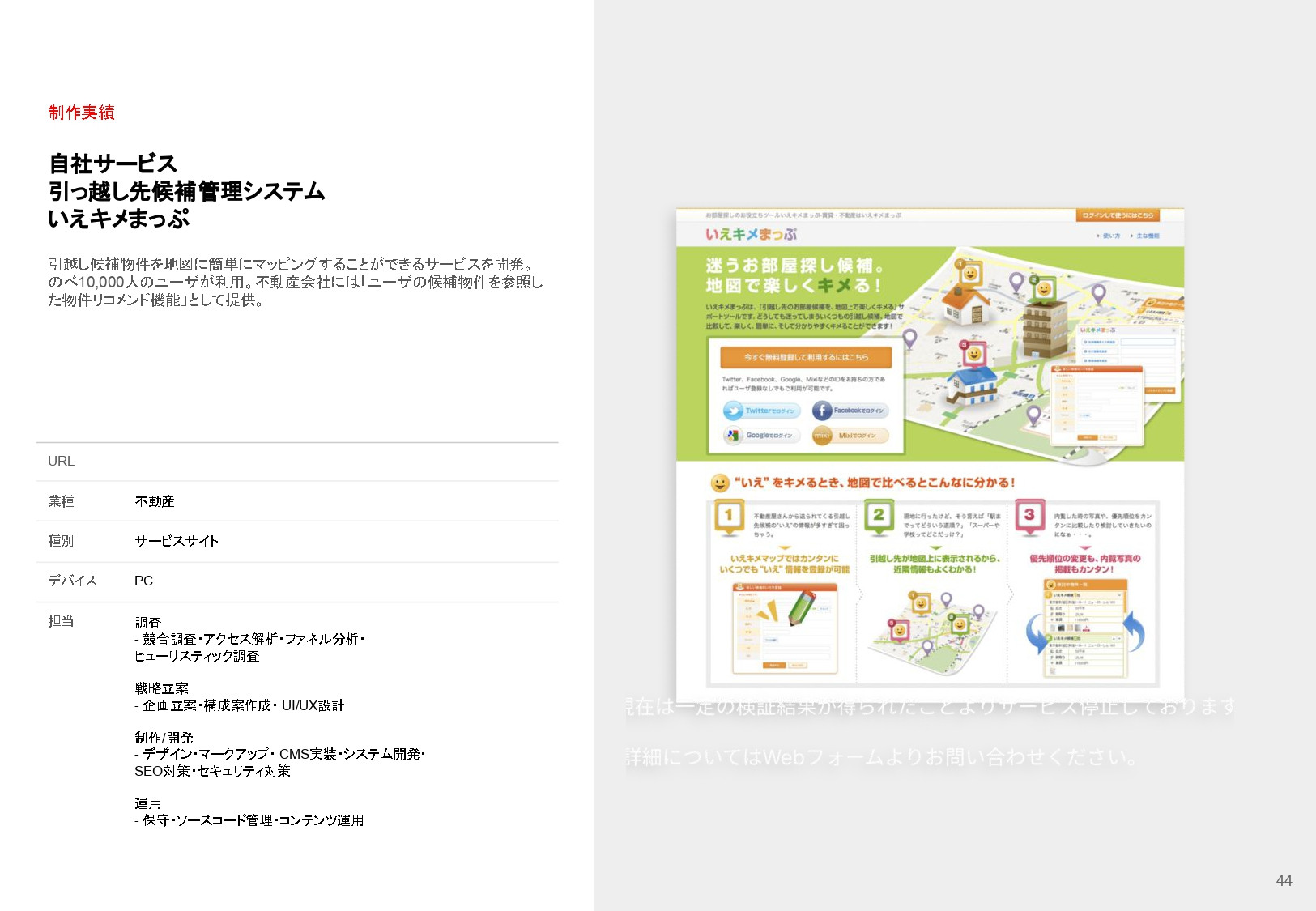The width and height of the screenshot is (1316, 911).
Task: Select the 主な機能 menu item
Action: [x=1148, y=235]
